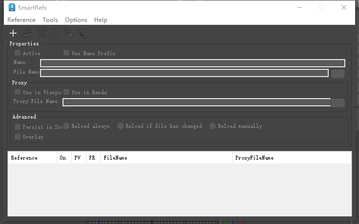359x224 pixels.
Task: Check the Overlay option
Action: click(x=18, y=137)
